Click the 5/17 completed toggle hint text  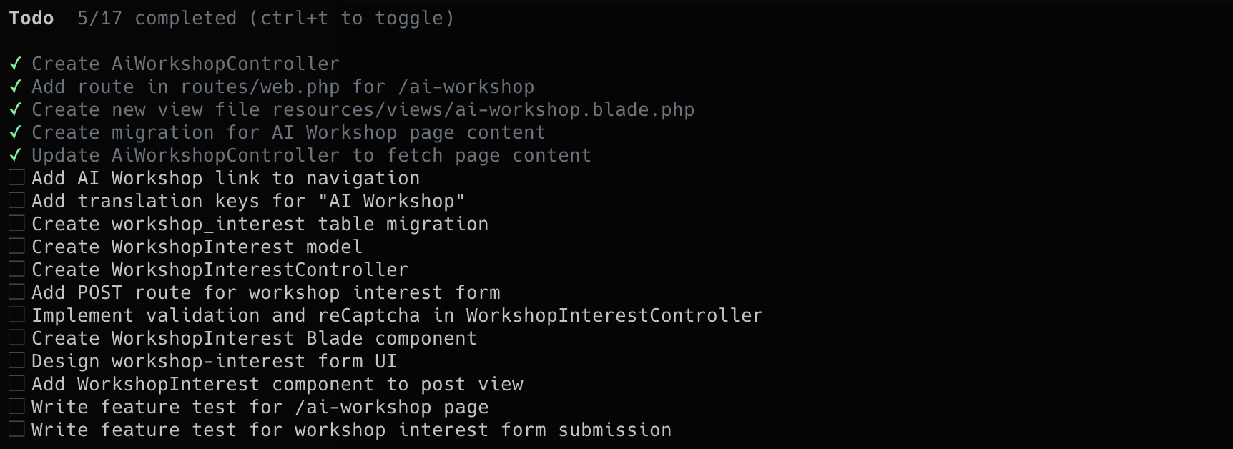[265, 18]
